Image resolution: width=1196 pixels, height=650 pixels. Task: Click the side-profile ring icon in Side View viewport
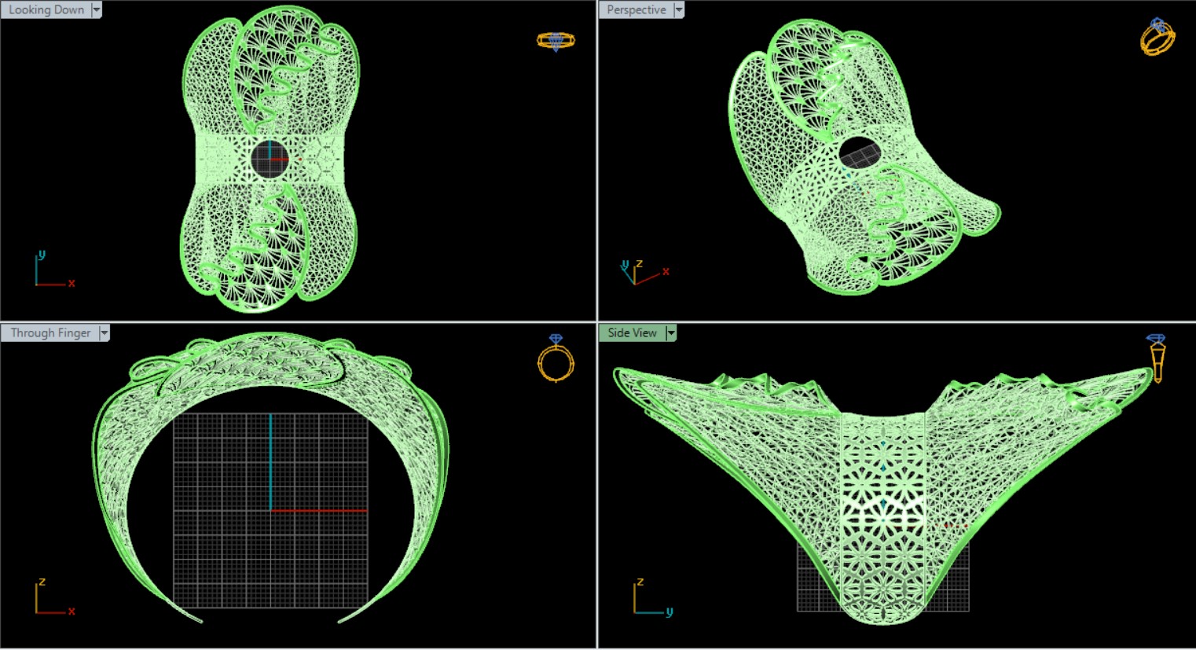[1156, 357]
